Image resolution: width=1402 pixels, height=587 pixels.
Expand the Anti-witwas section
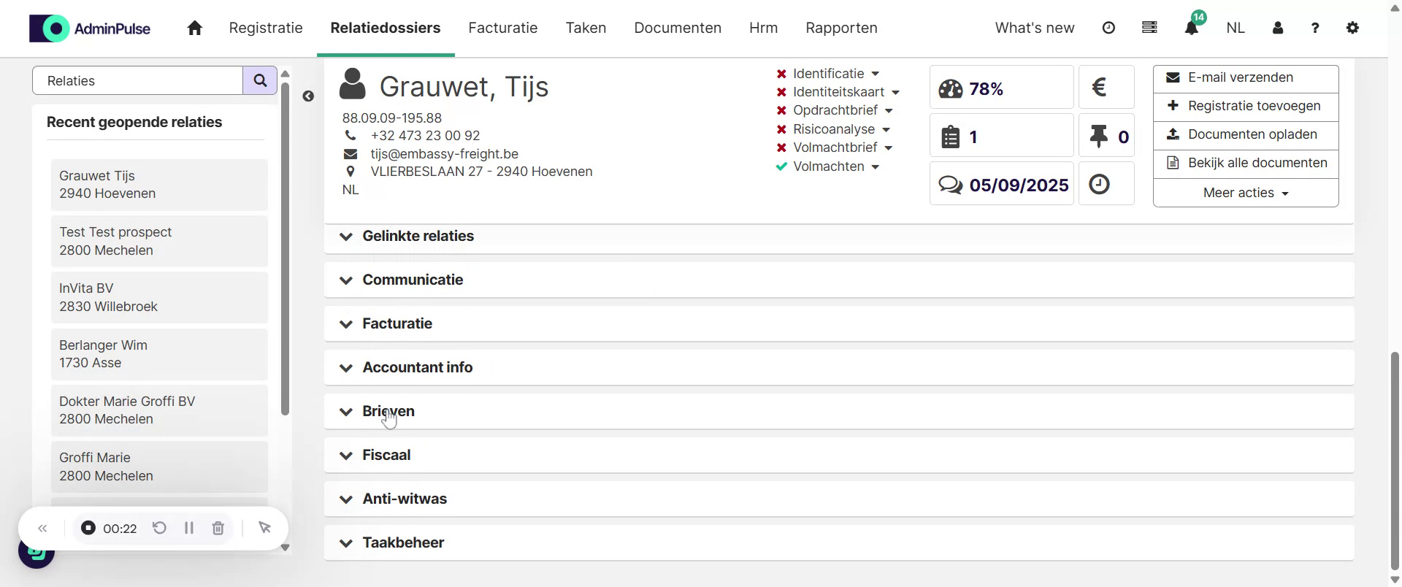839,499
